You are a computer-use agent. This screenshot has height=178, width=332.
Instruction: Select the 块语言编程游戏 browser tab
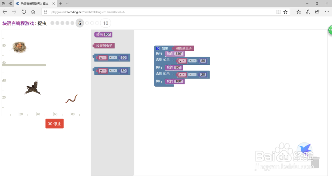click(33, 3)
